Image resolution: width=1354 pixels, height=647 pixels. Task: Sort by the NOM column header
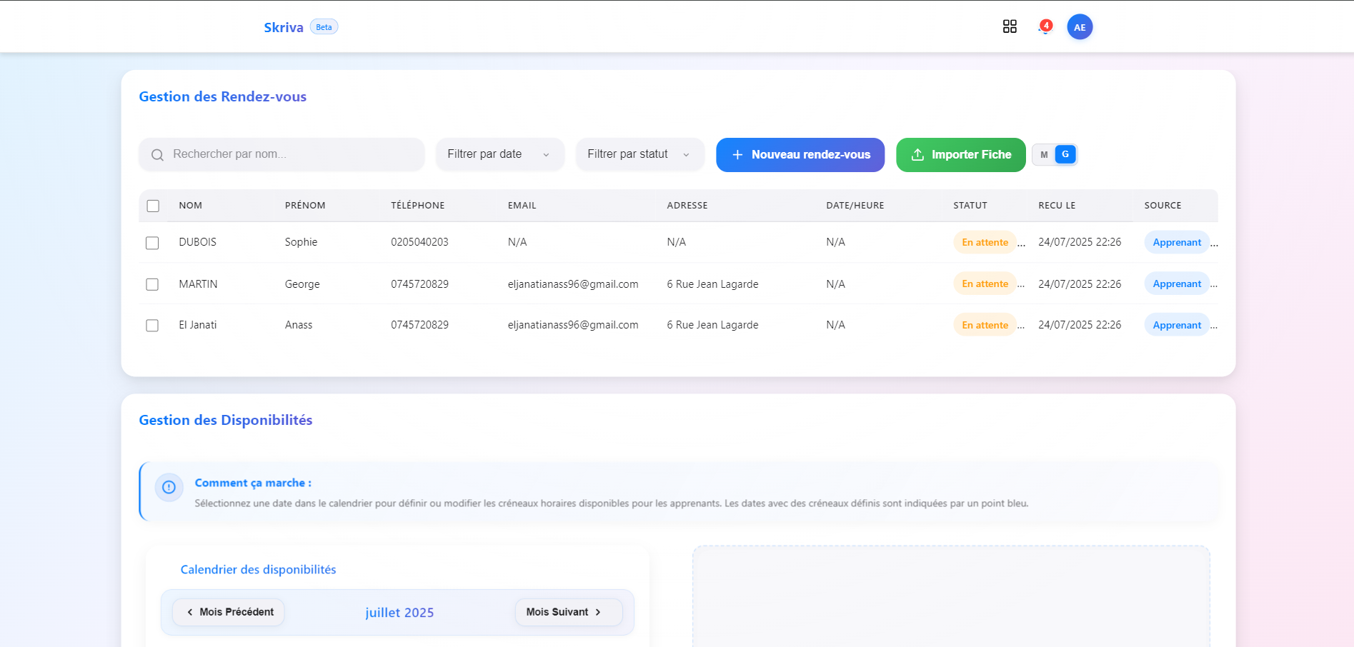pyautogui.click(x=191, y=205)
